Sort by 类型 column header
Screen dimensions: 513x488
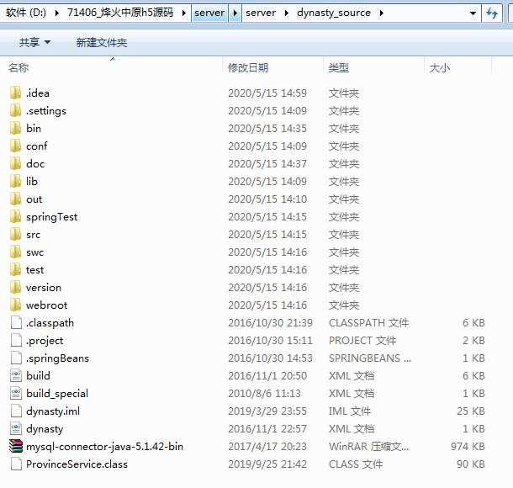pos(339,68)
